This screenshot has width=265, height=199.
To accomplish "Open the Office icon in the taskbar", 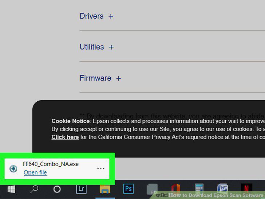I will pyautogui.click(x=175, y=188).
